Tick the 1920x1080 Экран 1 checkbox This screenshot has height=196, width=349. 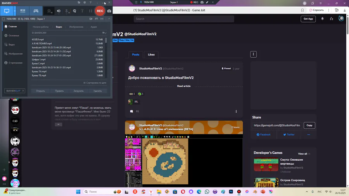tap(3, 19)
